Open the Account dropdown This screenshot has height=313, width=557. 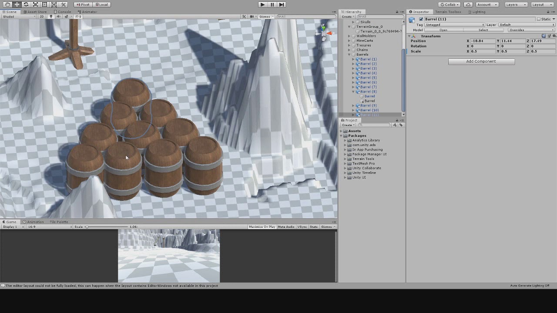point(487,4)
